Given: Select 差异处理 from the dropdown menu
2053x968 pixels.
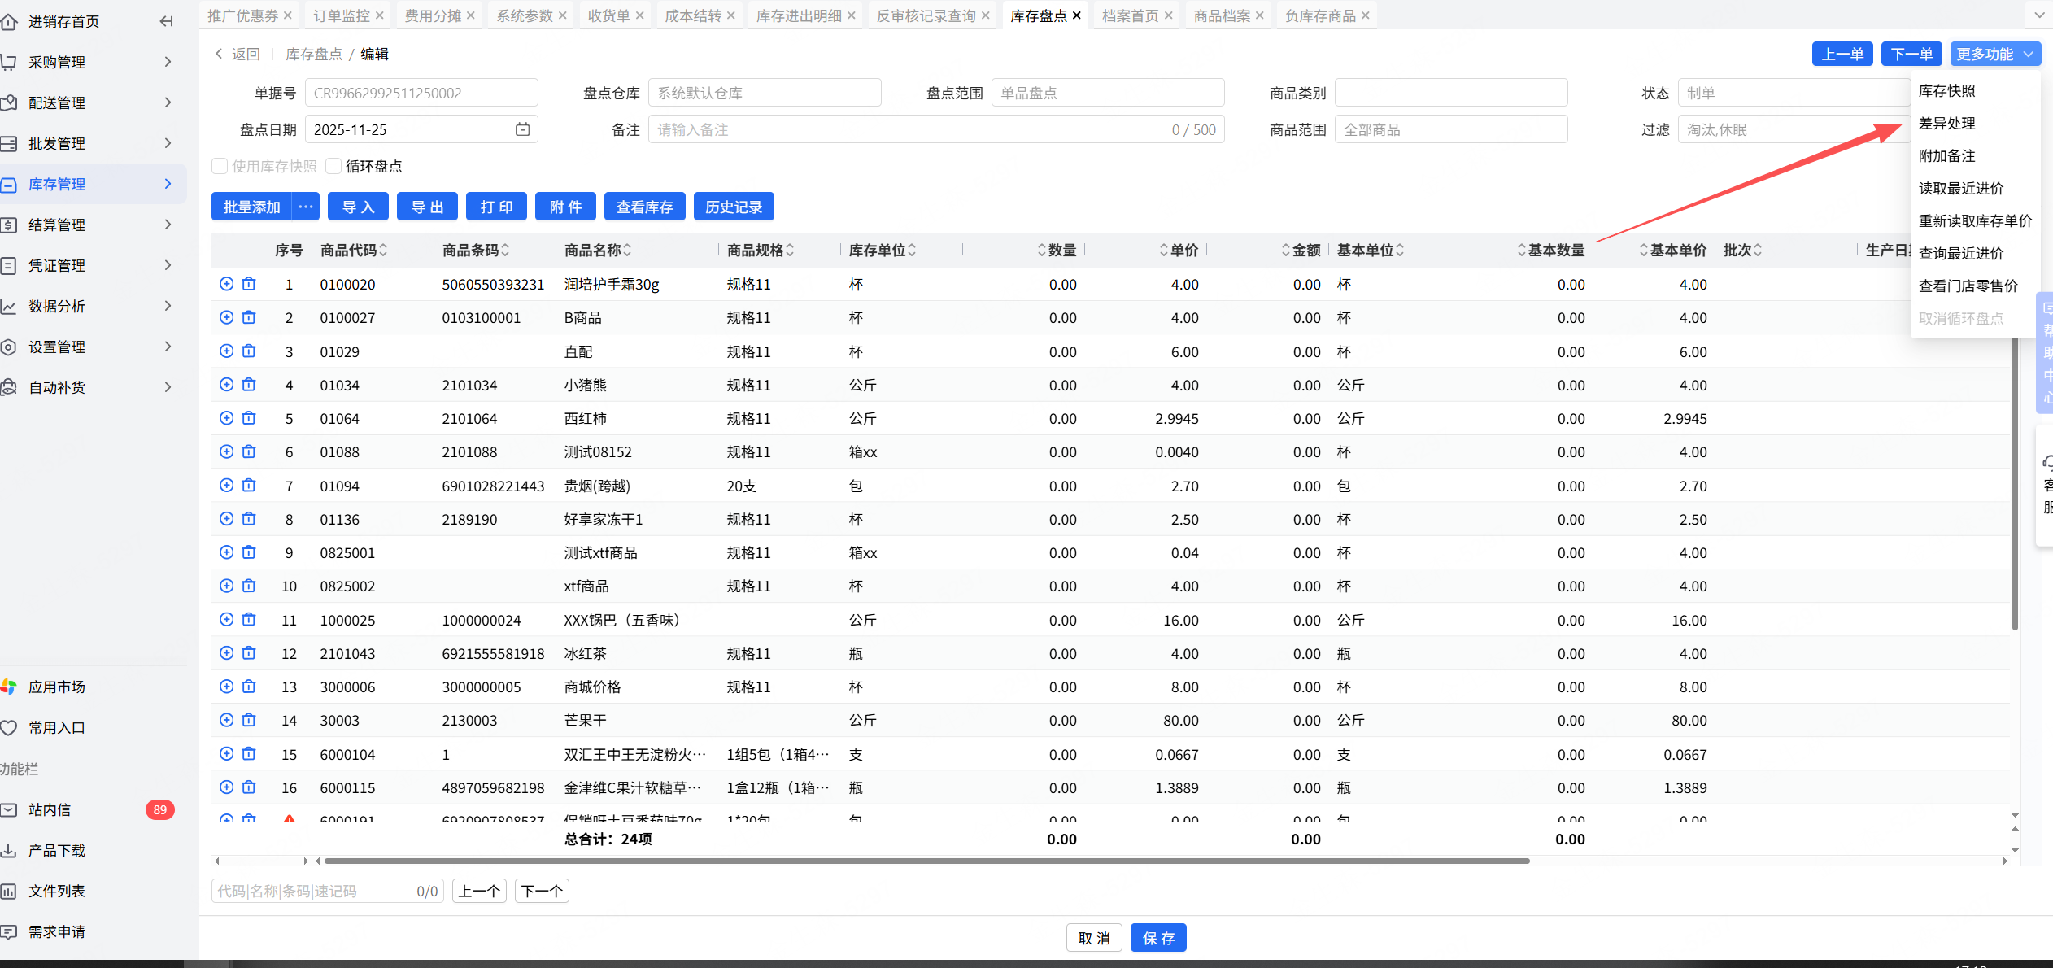Looking at the screenshot, I should point(1946,123).
